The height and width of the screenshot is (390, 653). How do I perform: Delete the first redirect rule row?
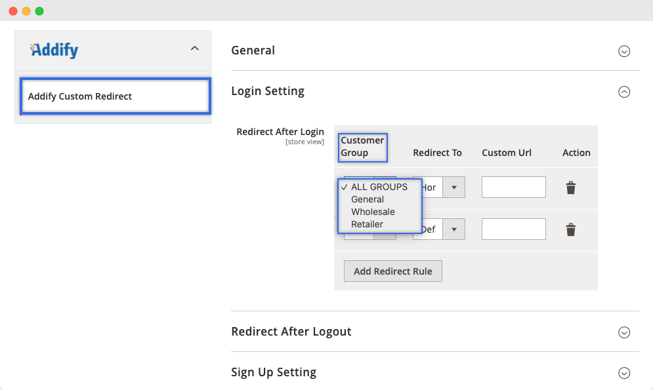click(571, 188)
